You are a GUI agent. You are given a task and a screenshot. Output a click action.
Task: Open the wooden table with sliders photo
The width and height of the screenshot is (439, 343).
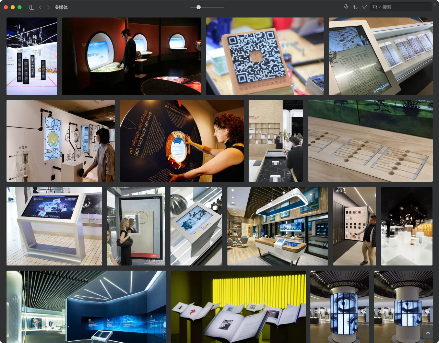(x=370, y=141)
